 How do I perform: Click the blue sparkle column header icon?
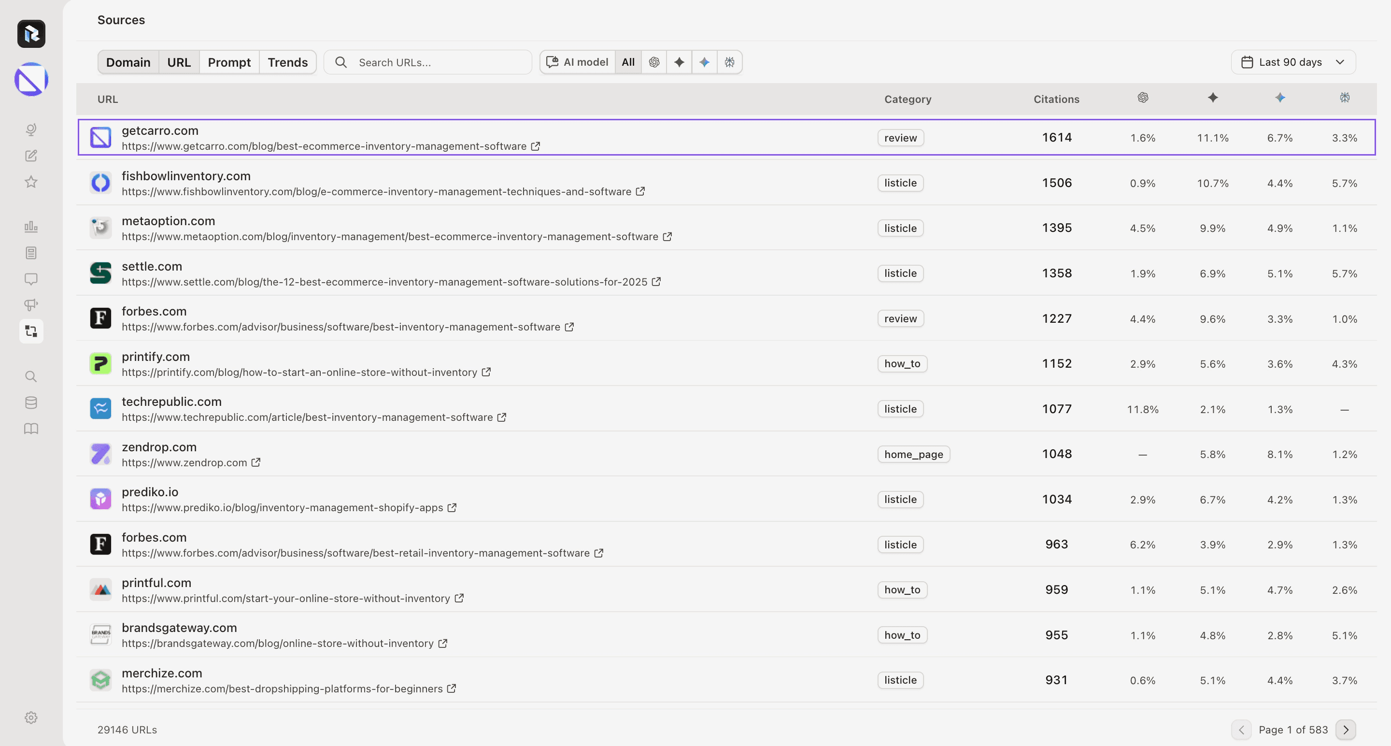(1280, 98)
